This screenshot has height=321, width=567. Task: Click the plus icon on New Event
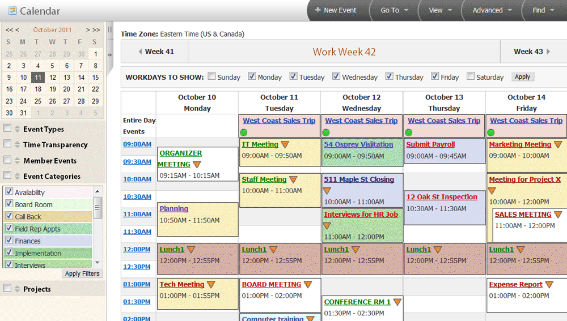click(318, 10)
